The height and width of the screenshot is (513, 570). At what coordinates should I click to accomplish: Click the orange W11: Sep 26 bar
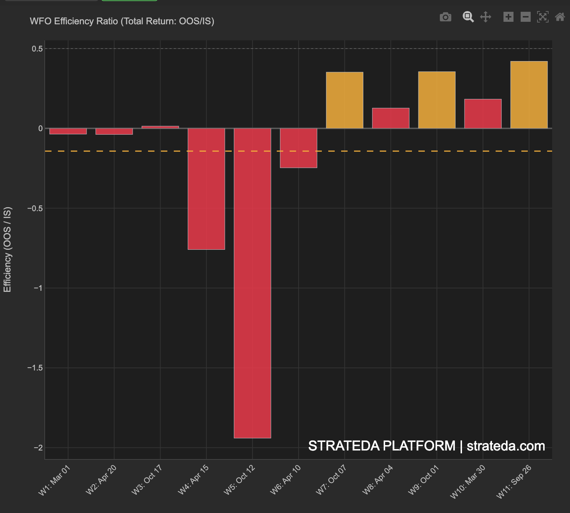(x=529, y=95)
